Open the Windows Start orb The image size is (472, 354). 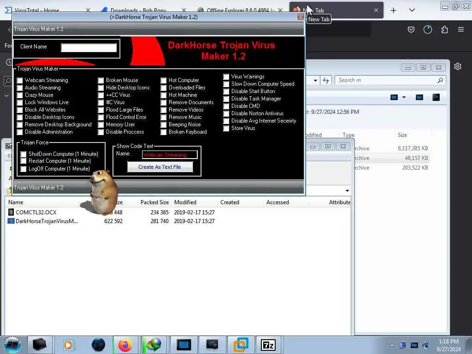click(12, 345)
